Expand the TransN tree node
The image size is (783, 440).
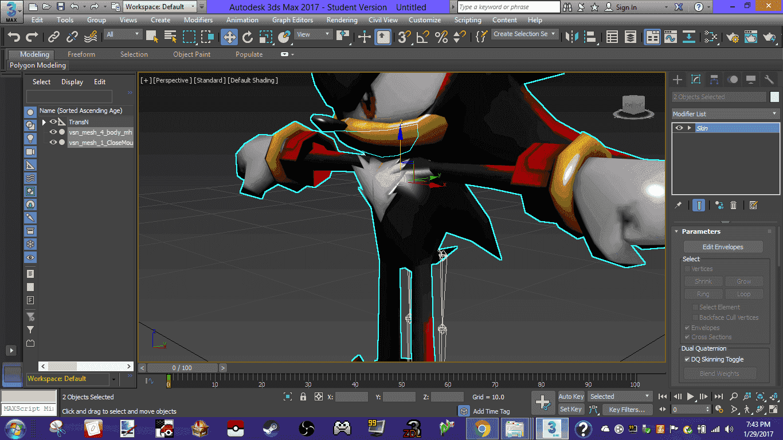point(44,122)
